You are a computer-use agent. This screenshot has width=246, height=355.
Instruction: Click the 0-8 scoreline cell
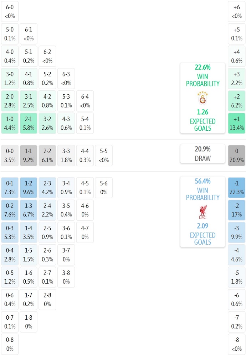click(x=10, y=344)
